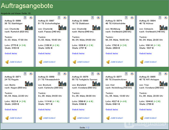169x130 pixels.
Task: Click bell icon on Fertigteile Saunen order
Action: click(x=74, y=118)
